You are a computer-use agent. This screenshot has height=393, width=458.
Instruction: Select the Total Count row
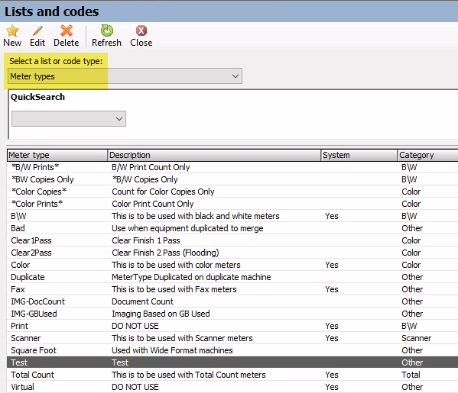(x=232, y=375)
